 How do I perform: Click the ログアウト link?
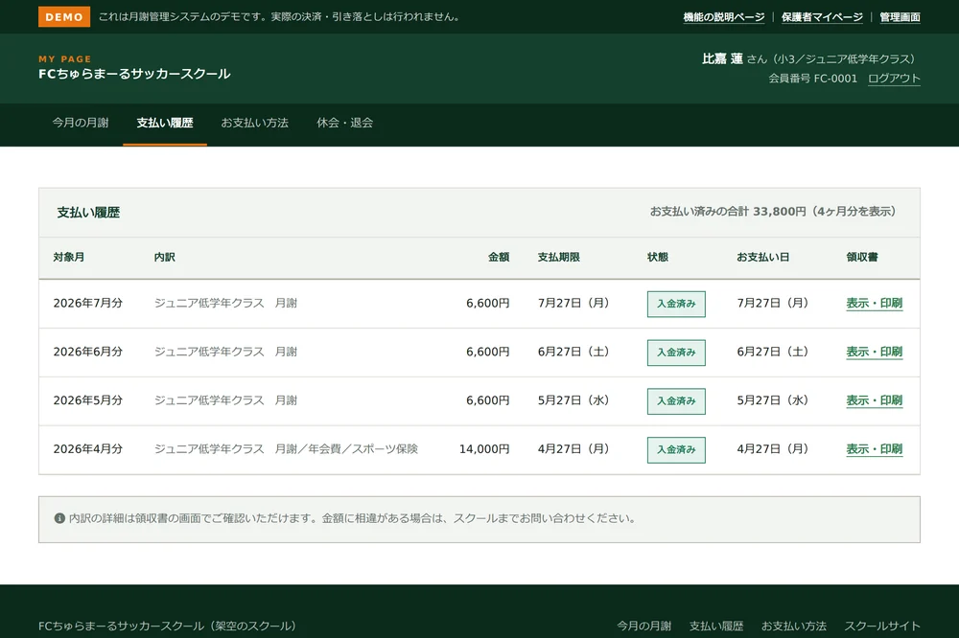coord(894,79)
